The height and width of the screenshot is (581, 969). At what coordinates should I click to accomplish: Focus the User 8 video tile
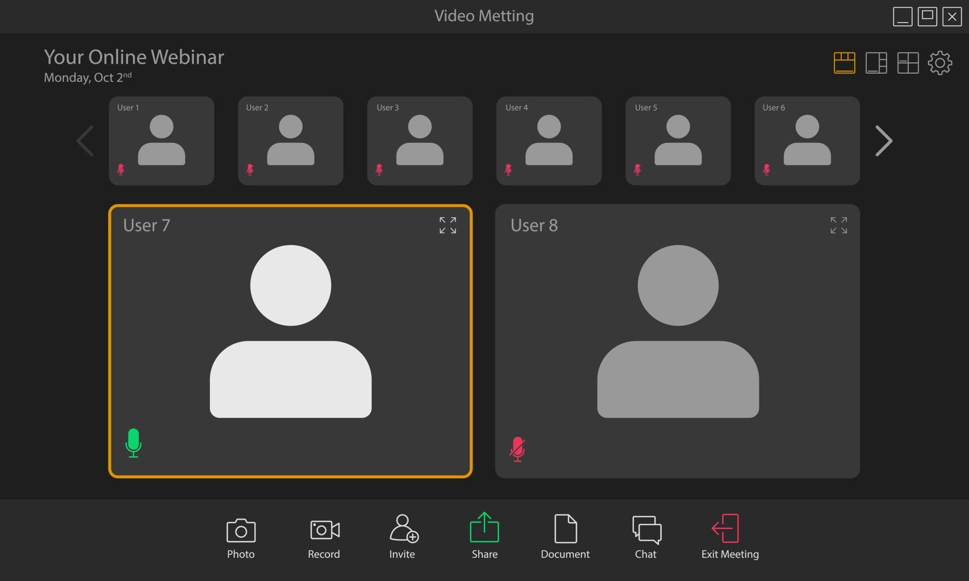coord(677,341)
